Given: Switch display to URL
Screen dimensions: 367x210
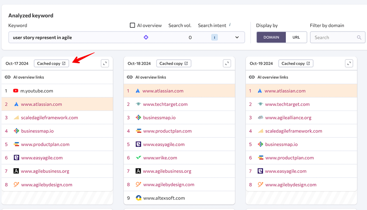Looking at the screenshot, I should (296, 37).
